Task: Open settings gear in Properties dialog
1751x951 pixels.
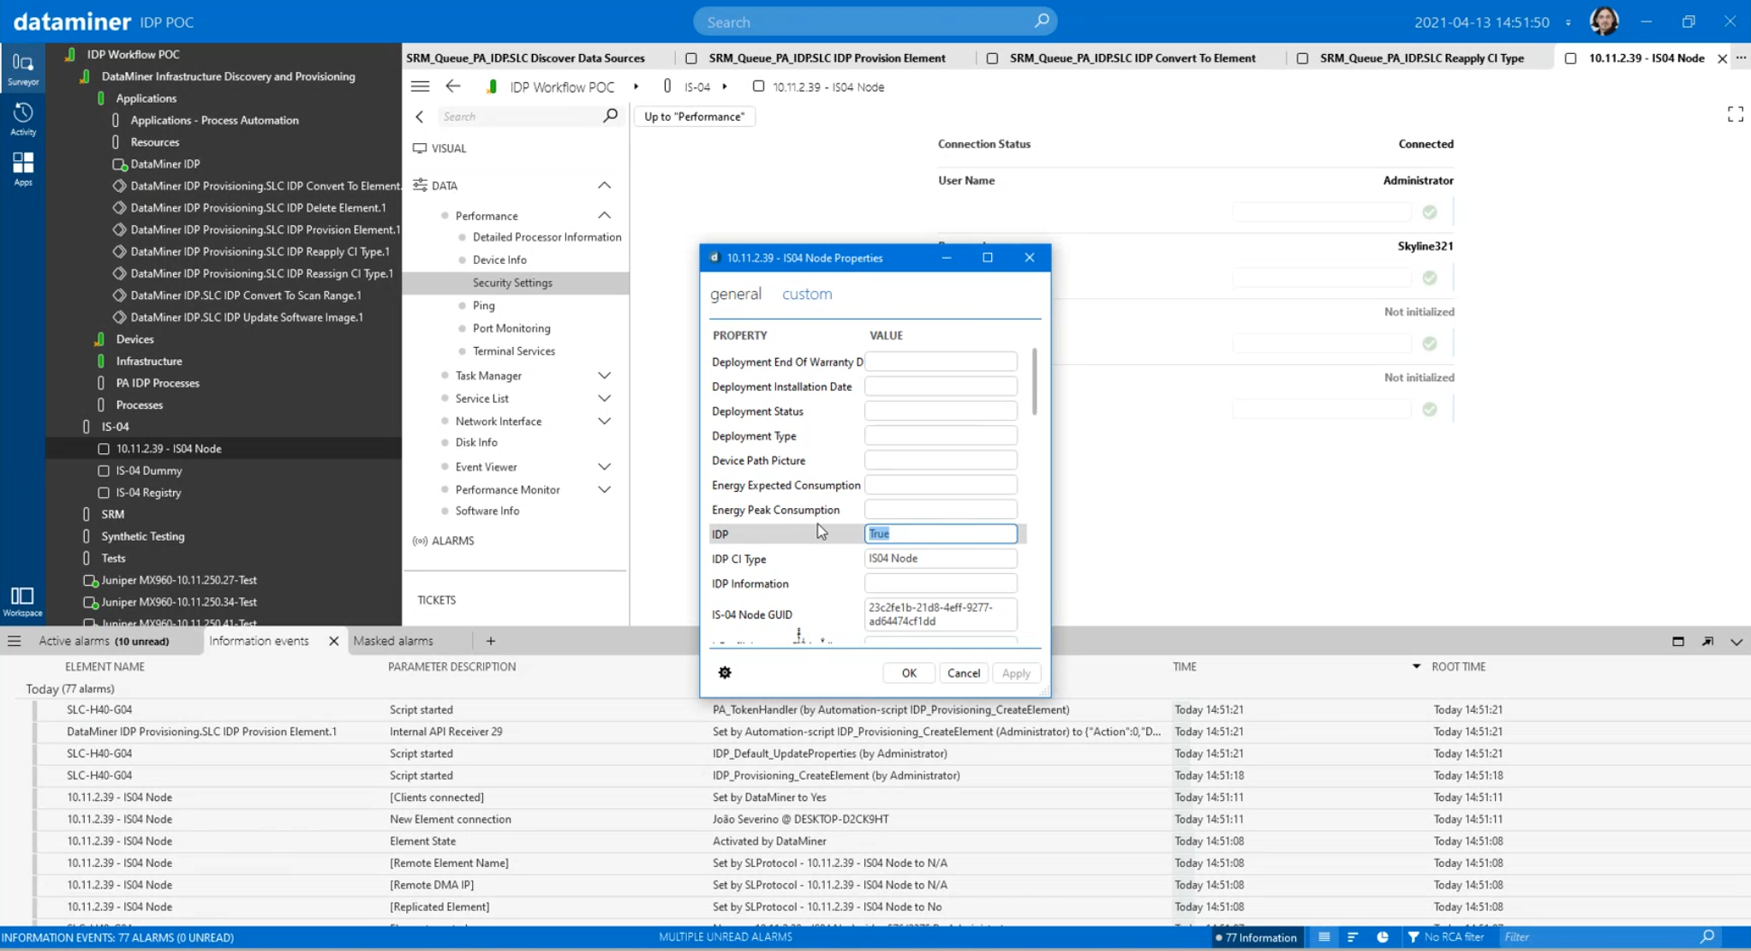Action: coord(725,673)
